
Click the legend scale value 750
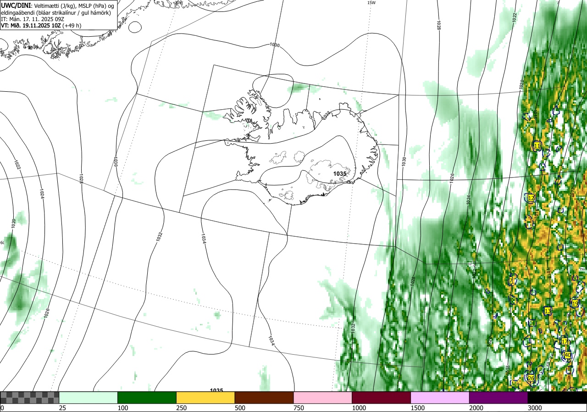(x=299, y=408)
